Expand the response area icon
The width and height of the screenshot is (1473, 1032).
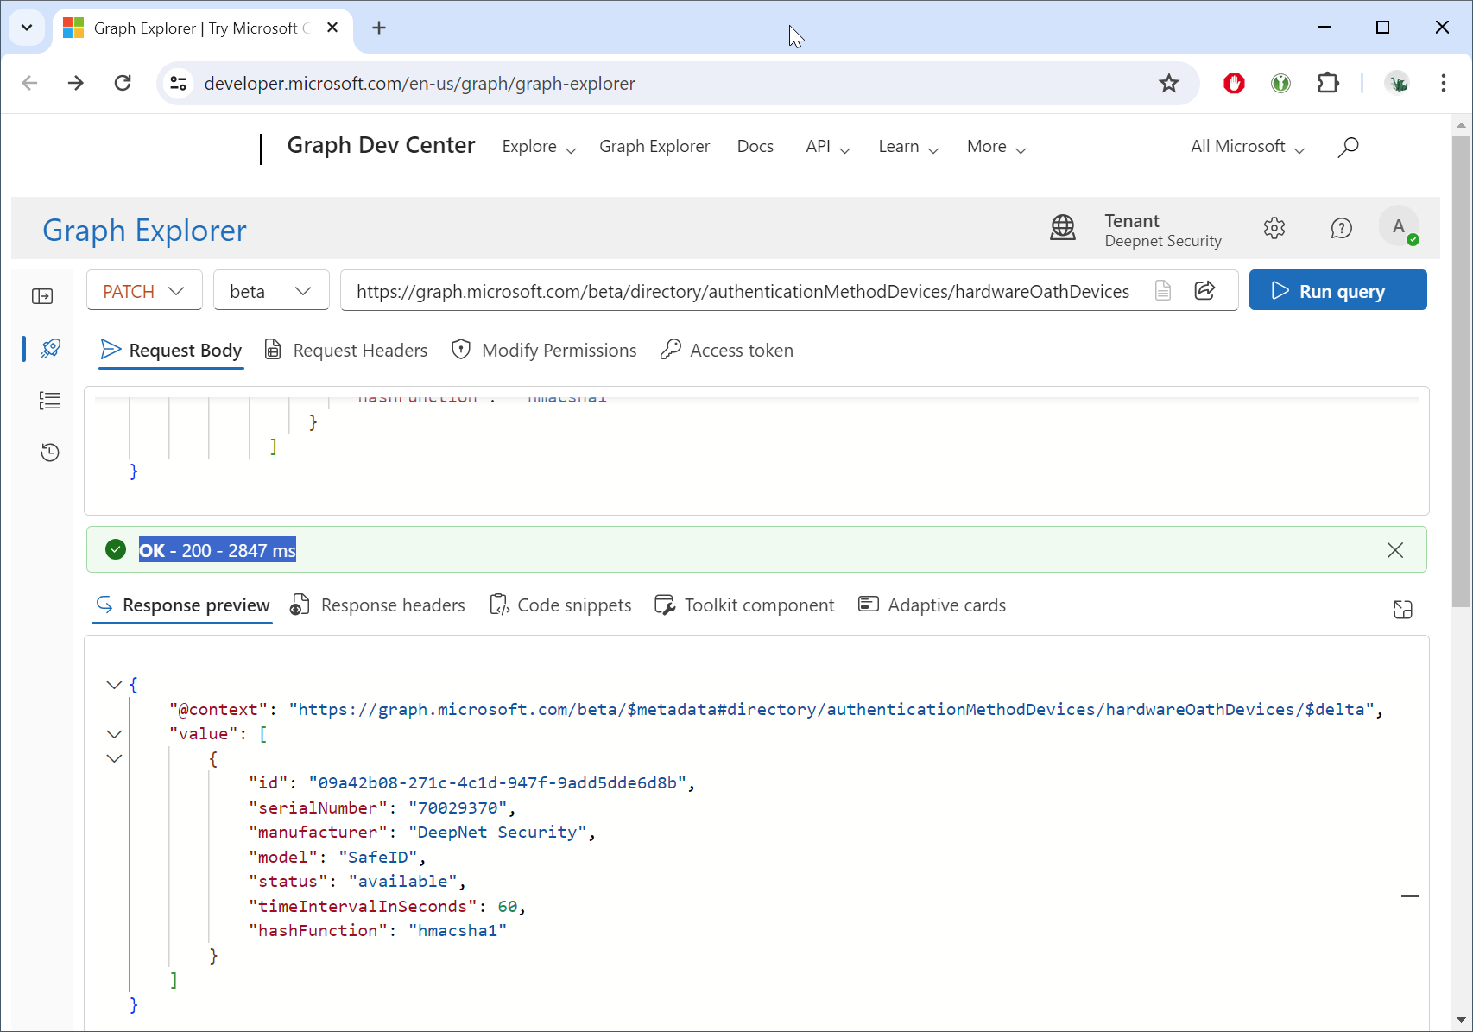coord(1402,610)
